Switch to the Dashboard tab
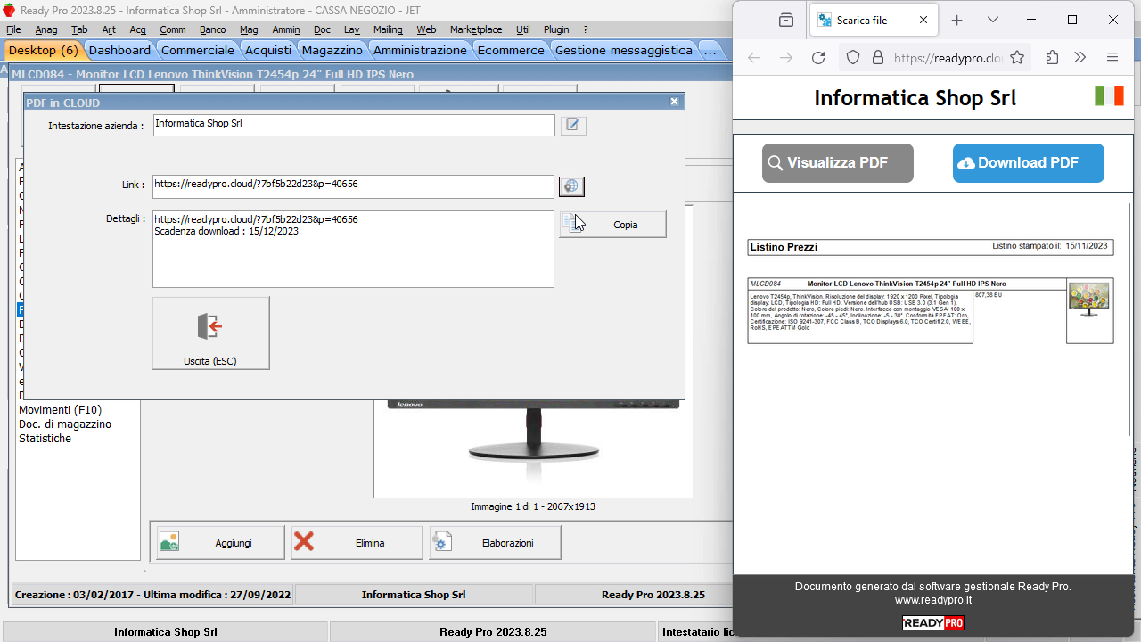Screen dimensions: 1141x642 [x=120, y=51]
